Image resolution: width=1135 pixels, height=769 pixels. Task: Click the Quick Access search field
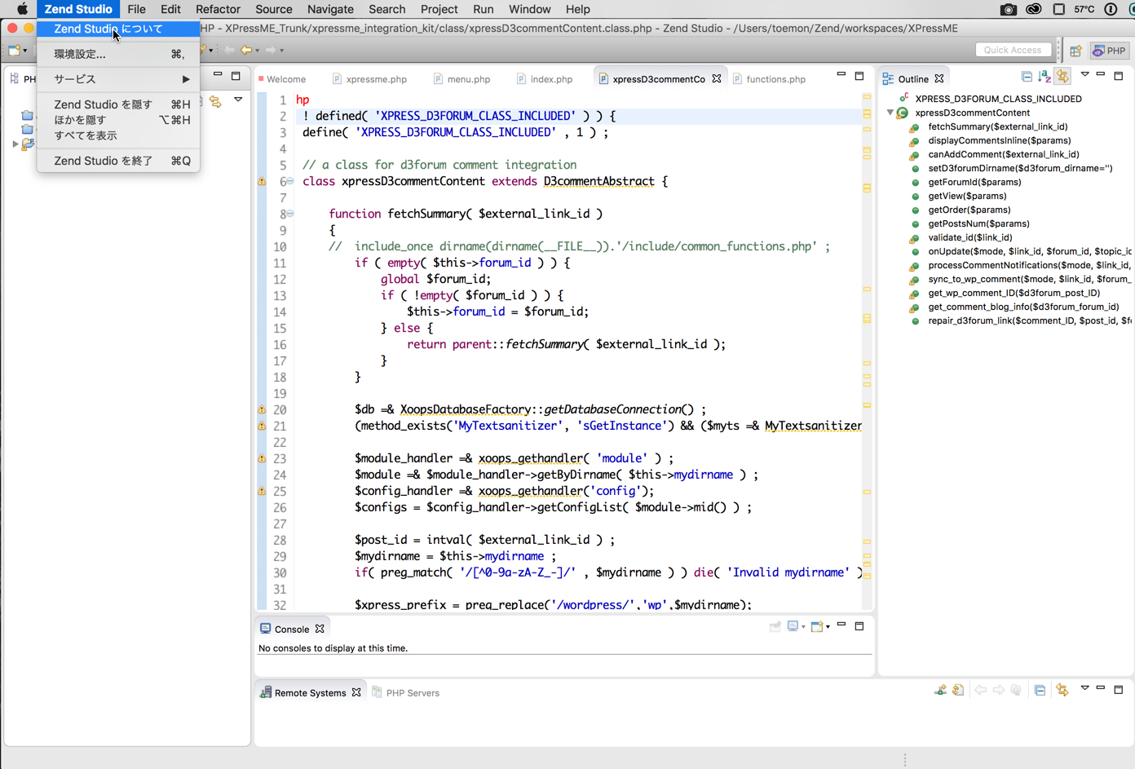click(1013, 50)
